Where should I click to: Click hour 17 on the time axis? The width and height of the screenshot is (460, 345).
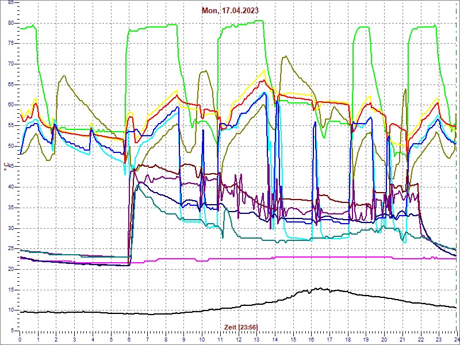pyautogui.click(x=329, y=340)
